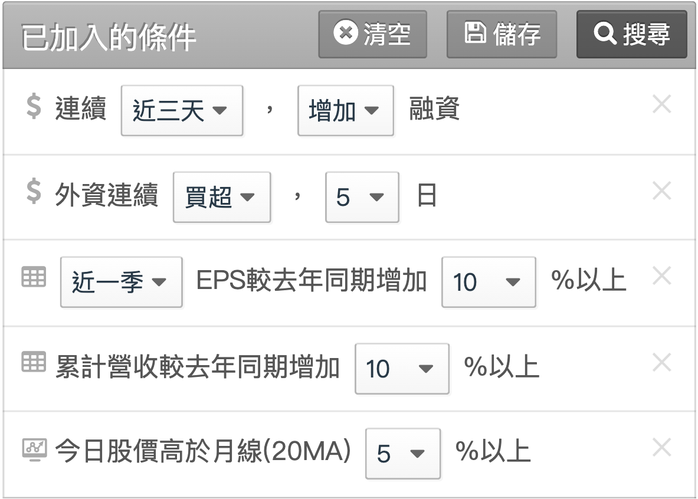Image resolution: width=698 pixels, height=499 pixels.
Task: Click the dollar icon beside 外資連續
Action: click(34, 192)
